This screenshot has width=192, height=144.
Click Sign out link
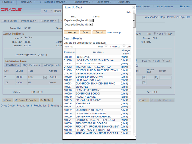coord(184,7)
